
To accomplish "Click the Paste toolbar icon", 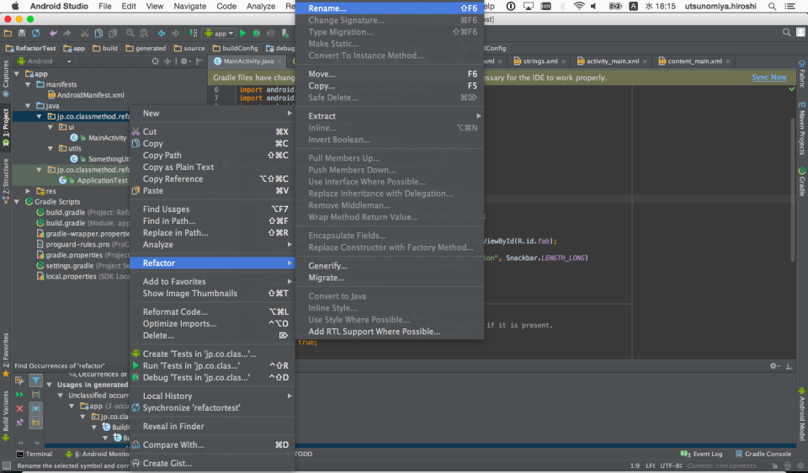I will click(x=112, y=33).
